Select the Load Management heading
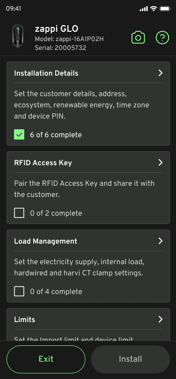Viewport: 176px width, 379px height. point(46,241)
